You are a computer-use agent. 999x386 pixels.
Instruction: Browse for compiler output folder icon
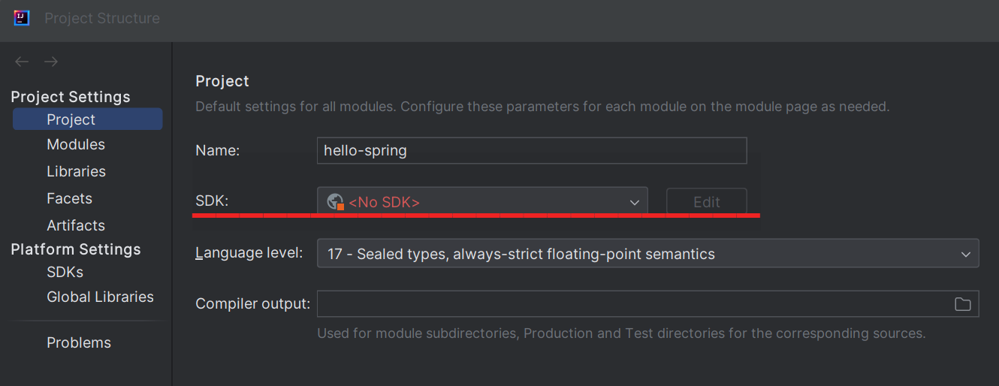point(962,304)
